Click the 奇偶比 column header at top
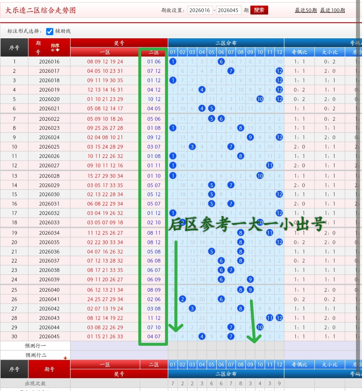Image resolution: width=362 pixels, height=391 pixels. point(299,52)
